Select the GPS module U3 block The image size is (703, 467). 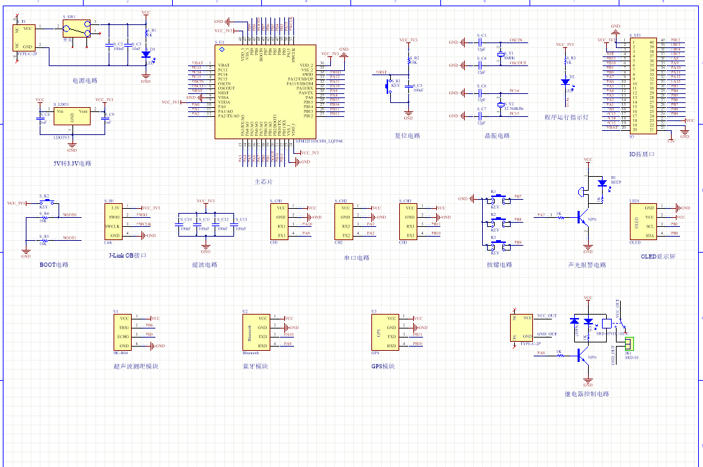pyautogui.click(x=382, y=331)
